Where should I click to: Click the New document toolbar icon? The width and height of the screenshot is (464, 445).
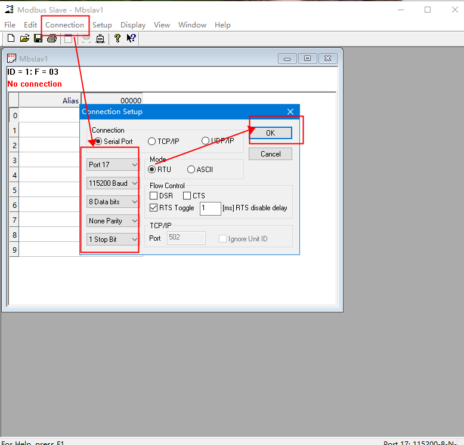tap(11, 39)
